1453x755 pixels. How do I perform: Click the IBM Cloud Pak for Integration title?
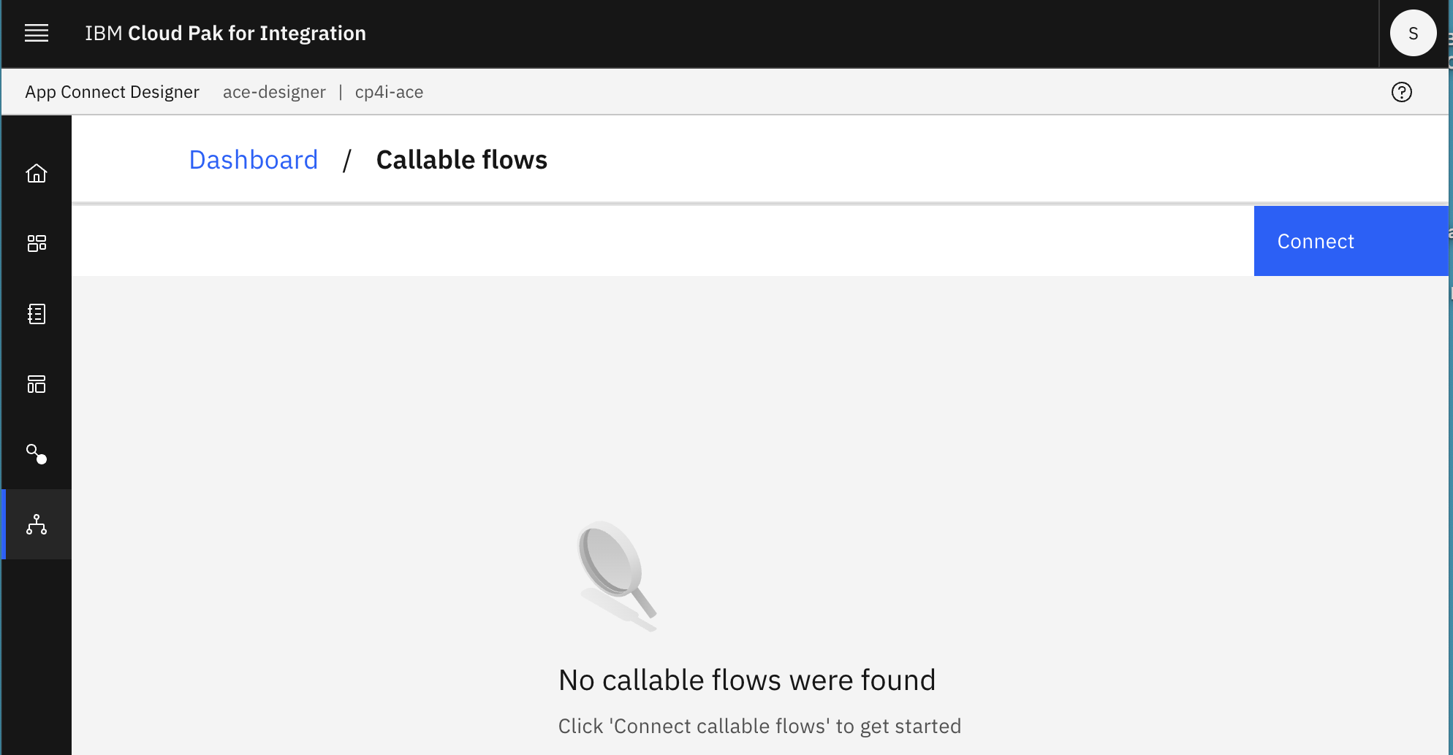tap(225, 33)
